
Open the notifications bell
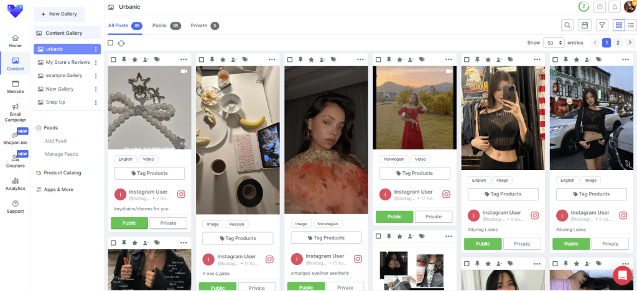[615, 7]
